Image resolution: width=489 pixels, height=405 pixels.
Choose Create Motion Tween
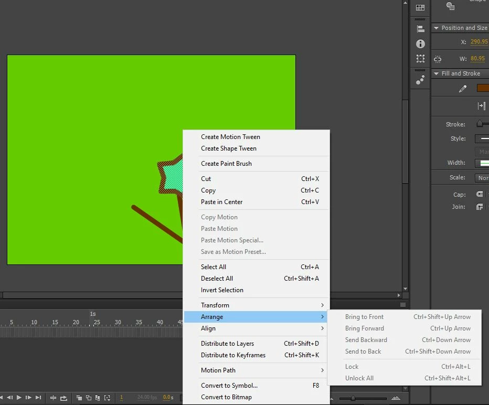(x=256, y=137)
